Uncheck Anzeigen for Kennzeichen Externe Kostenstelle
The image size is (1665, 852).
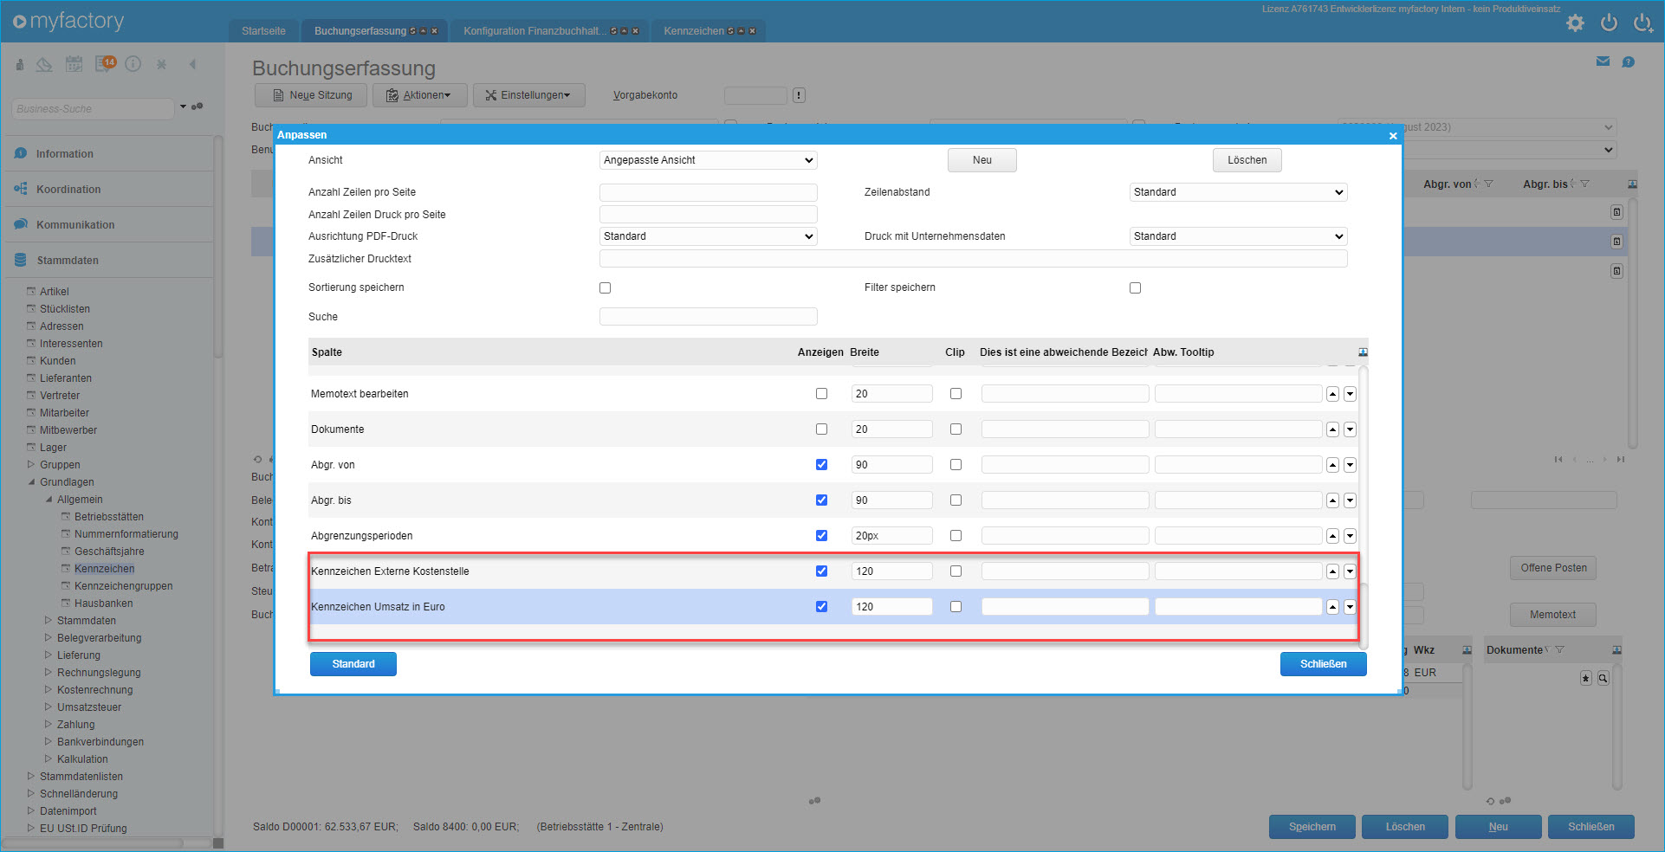tap(821, 571)
